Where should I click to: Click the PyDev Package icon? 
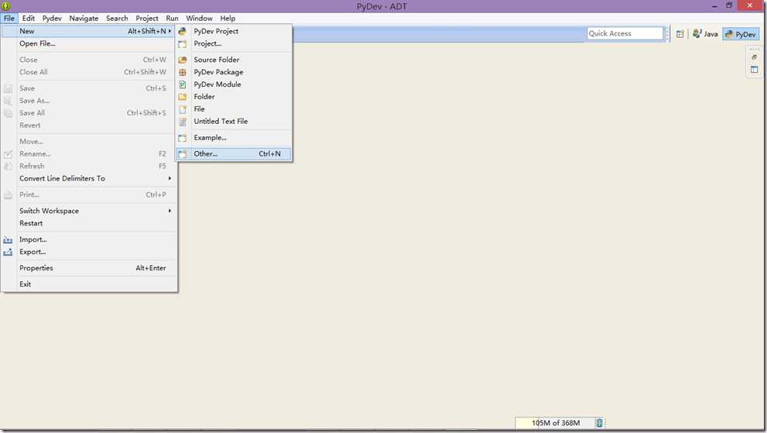tap(183, 72)
